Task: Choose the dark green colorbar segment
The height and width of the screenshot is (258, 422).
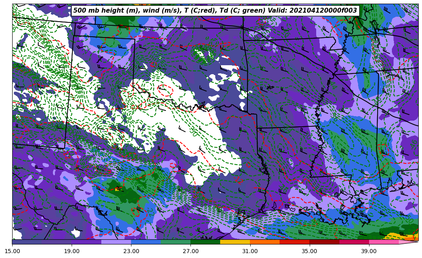Action: (x=205, y=242)
